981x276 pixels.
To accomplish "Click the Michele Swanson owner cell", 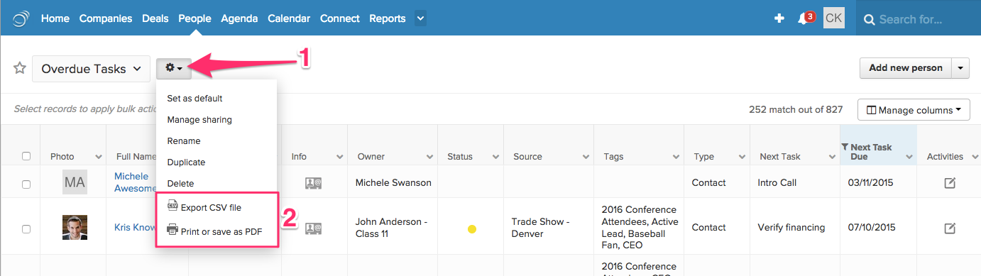I will (x=393, y=182).
